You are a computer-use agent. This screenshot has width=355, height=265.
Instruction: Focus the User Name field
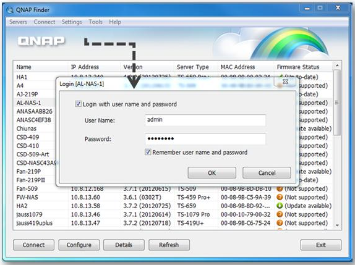pyautogui.click(x=205, y=120)
